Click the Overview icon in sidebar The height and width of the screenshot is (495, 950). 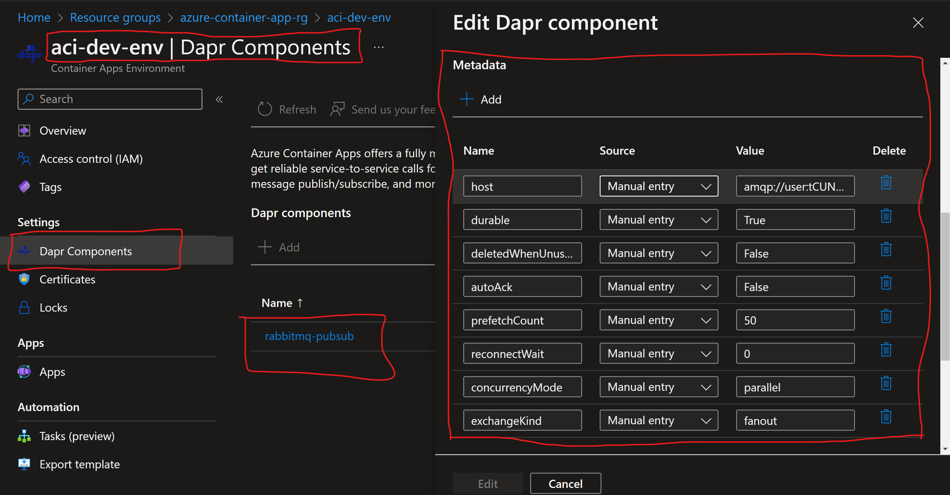click(x=24, y=131)
